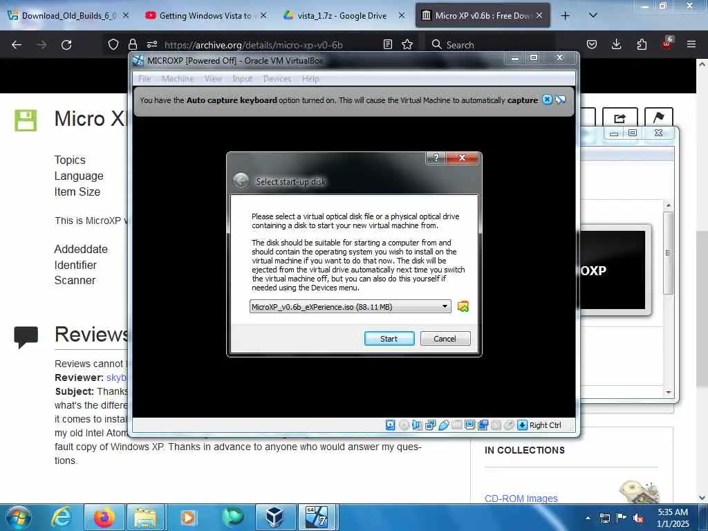Open the Help menu in VirtualBox
Viewport: 708px width, 531px height.
[x=310, y=79]
